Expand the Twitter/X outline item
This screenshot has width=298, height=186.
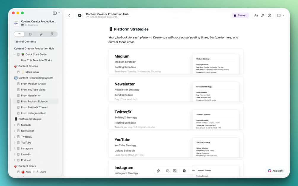(15, 137)
